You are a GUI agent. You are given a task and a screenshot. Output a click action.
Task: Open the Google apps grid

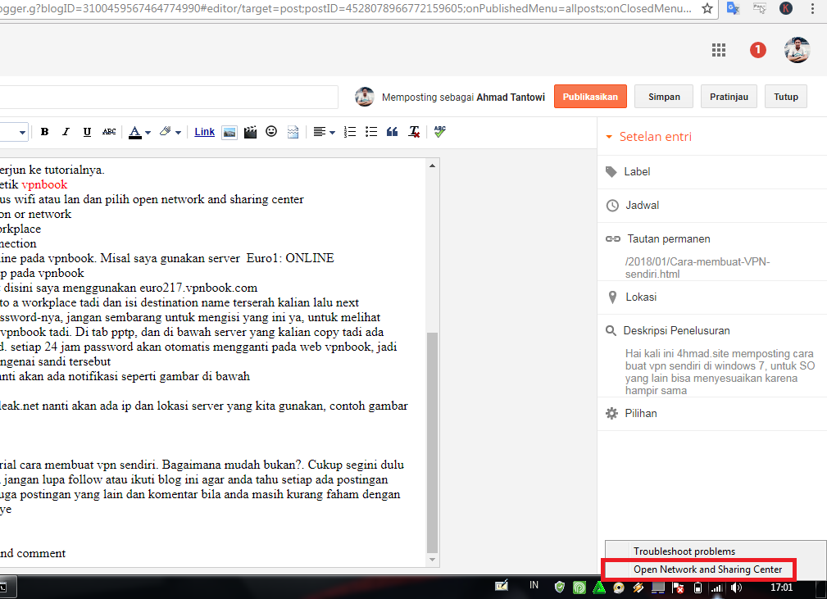[718, 50]
